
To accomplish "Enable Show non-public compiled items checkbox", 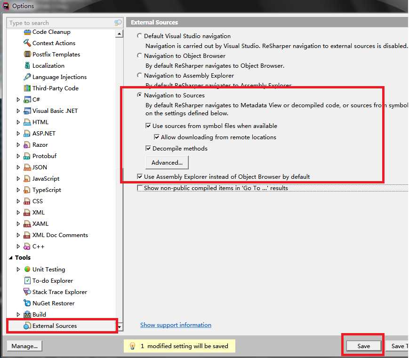I will point(140,188).
